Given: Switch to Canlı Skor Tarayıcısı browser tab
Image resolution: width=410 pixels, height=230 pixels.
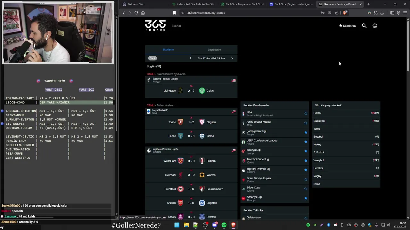Looking at the screenshot, I should (x=242, y=4).
